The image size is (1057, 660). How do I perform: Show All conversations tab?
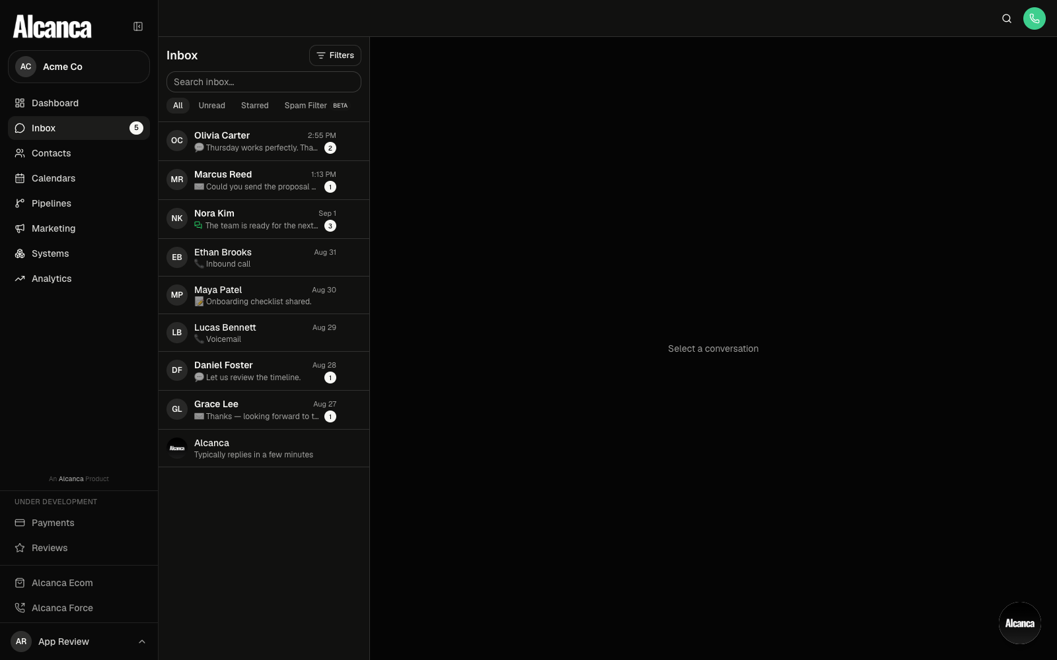pos(178,106)
